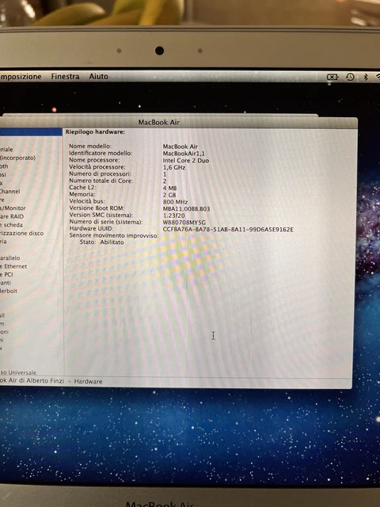Viewport: 380px width, 507px height.
Task: Select the sidebar item ending in 'Channel'
Action: click(10, 192)
